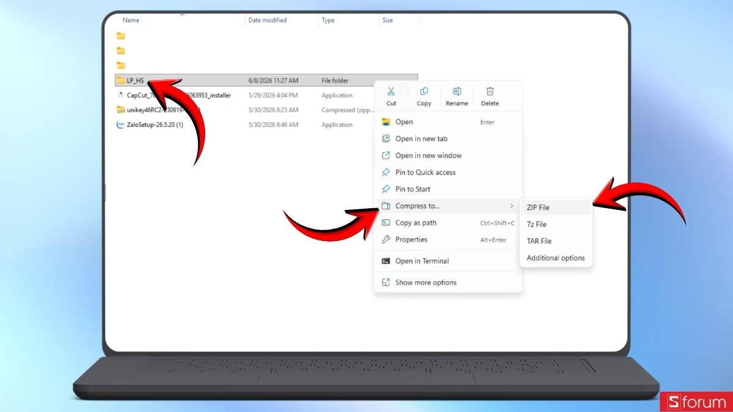Image resolution: width=733 pixels, height=412 pixels.
Task: Click the date "6/8/2026 11:27 AM"
Action: coord(274,81)
